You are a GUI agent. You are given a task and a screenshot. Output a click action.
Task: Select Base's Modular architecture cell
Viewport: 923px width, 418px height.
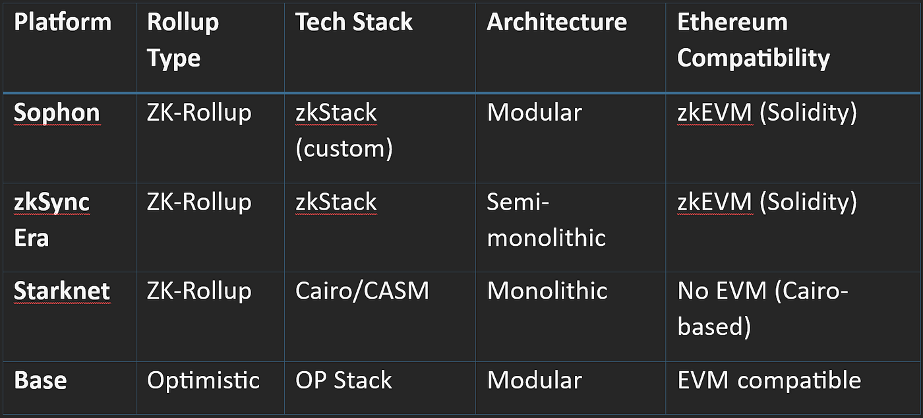[570, 388]
